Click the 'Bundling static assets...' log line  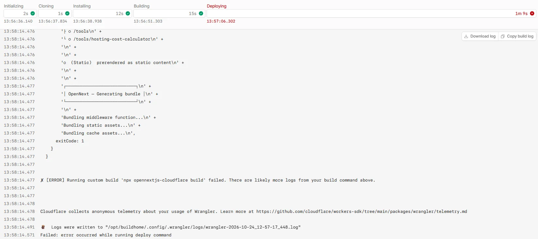click(101, 125)
